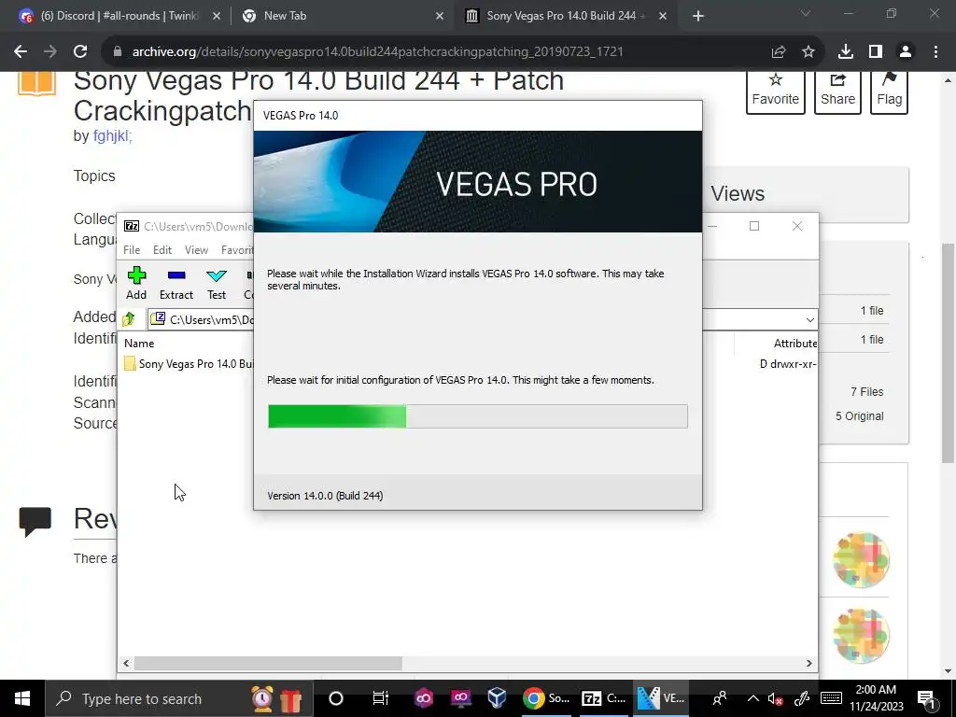
Task: Click the archive.org book icon
Action: click(x=36, y=84)
